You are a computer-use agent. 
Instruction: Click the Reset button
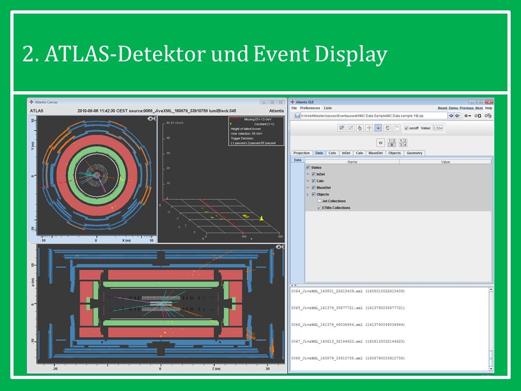click(x=442, y=108)
